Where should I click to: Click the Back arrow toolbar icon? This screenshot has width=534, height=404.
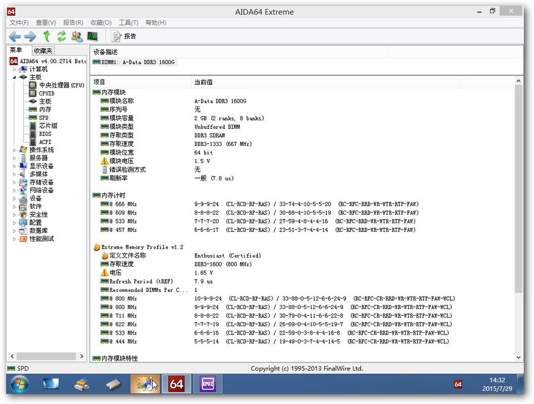15,36
